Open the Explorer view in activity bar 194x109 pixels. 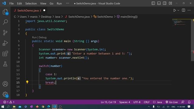pos(5,12)
